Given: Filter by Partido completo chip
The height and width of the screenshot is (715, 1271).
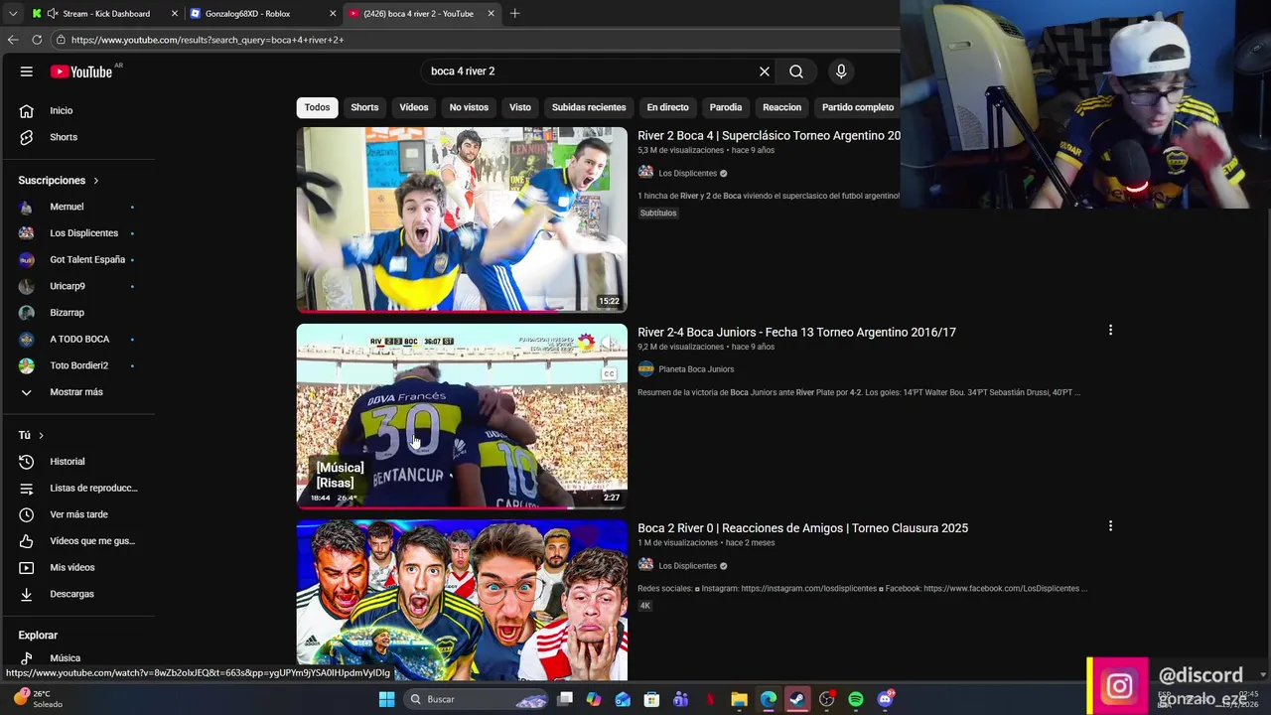Looking at the screenshot, I should (x=858, y=107).
